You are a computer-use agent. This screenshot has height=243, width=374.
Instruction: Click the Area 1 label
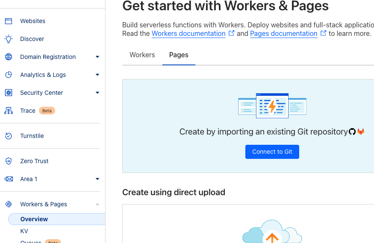click(x=29, y=179)
